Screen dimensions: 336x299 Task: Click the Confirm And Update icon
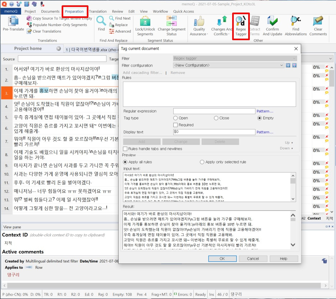click(272, 21)
